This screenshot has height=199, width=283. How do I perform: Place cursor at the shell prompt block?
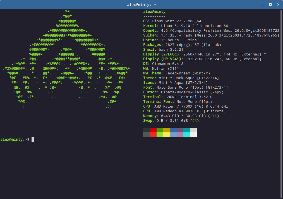(33, 140)
